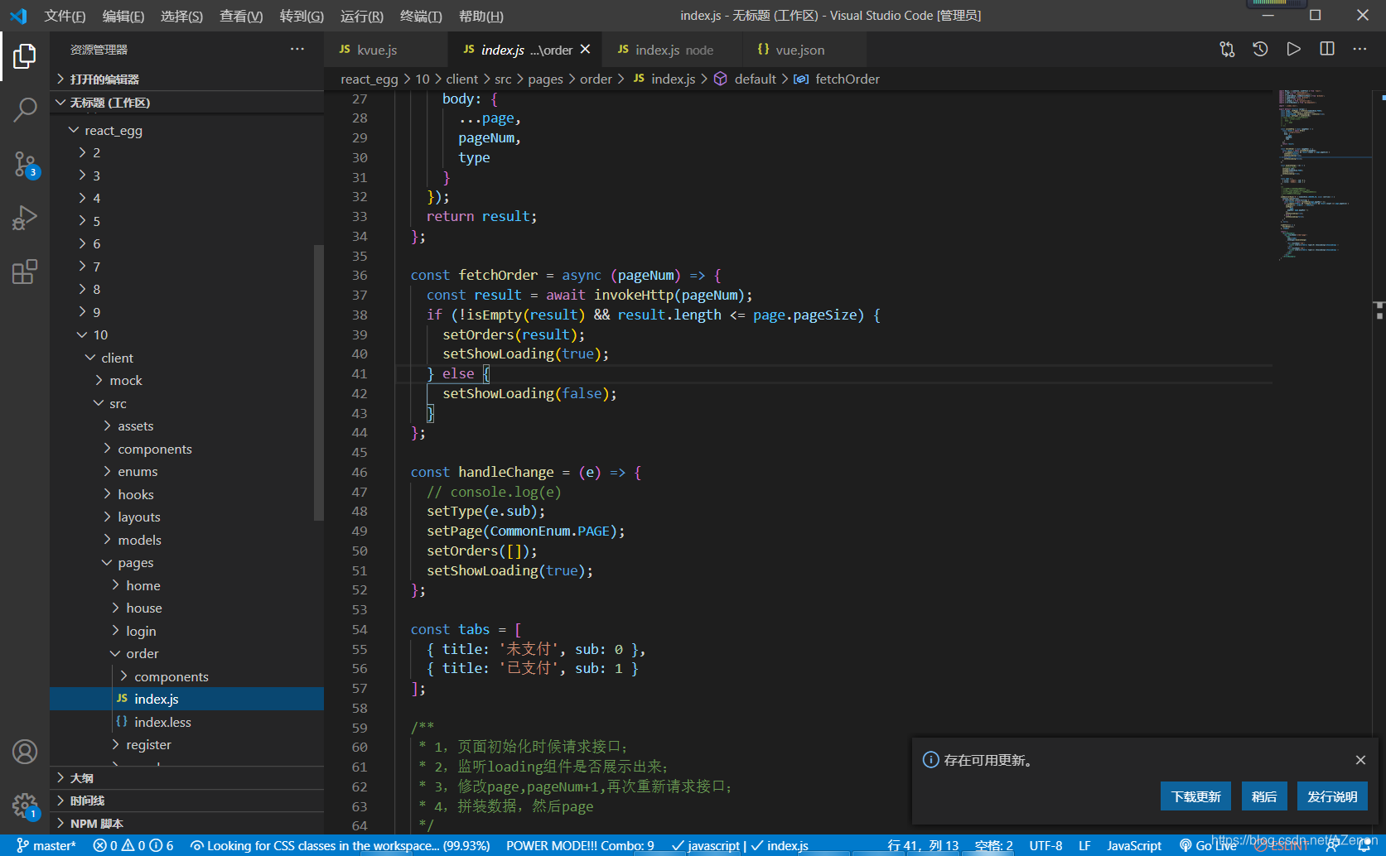Open the 终端(T) menu

coord(421,16)
